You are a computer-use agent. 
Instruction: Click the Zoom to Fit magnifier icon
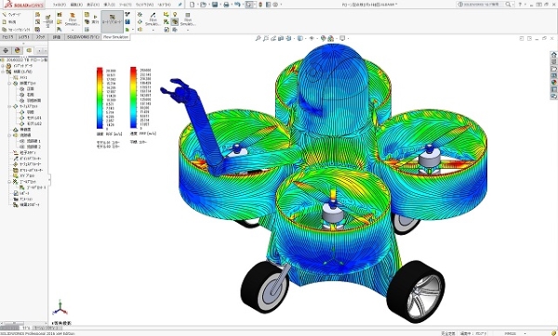point(258,38)
